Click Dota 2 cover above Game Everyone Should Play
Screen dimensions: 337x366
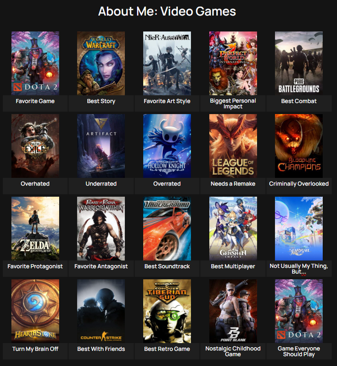click(299, 311)
